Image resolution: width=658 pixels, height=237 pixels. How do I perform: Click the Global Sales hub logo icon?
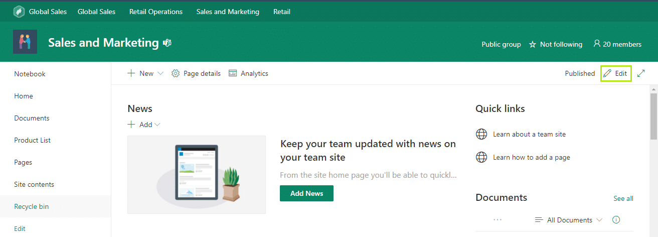click(x=19, y=12)
